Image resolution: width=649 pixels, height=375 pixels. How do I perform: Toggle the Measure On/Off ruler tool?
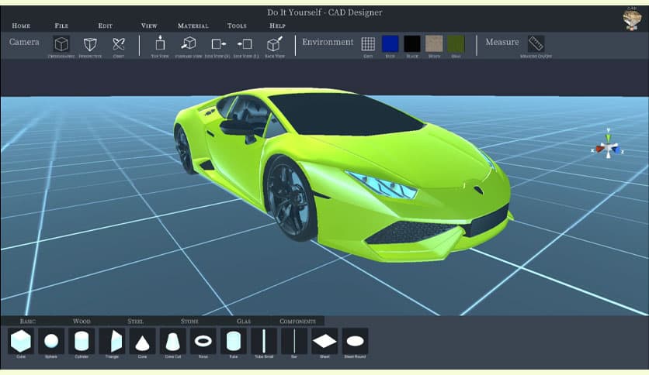536,44
